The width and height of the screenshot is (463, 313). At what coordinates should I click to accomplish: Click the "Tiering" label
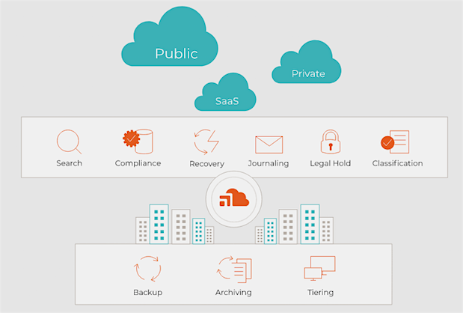point(320,292)
